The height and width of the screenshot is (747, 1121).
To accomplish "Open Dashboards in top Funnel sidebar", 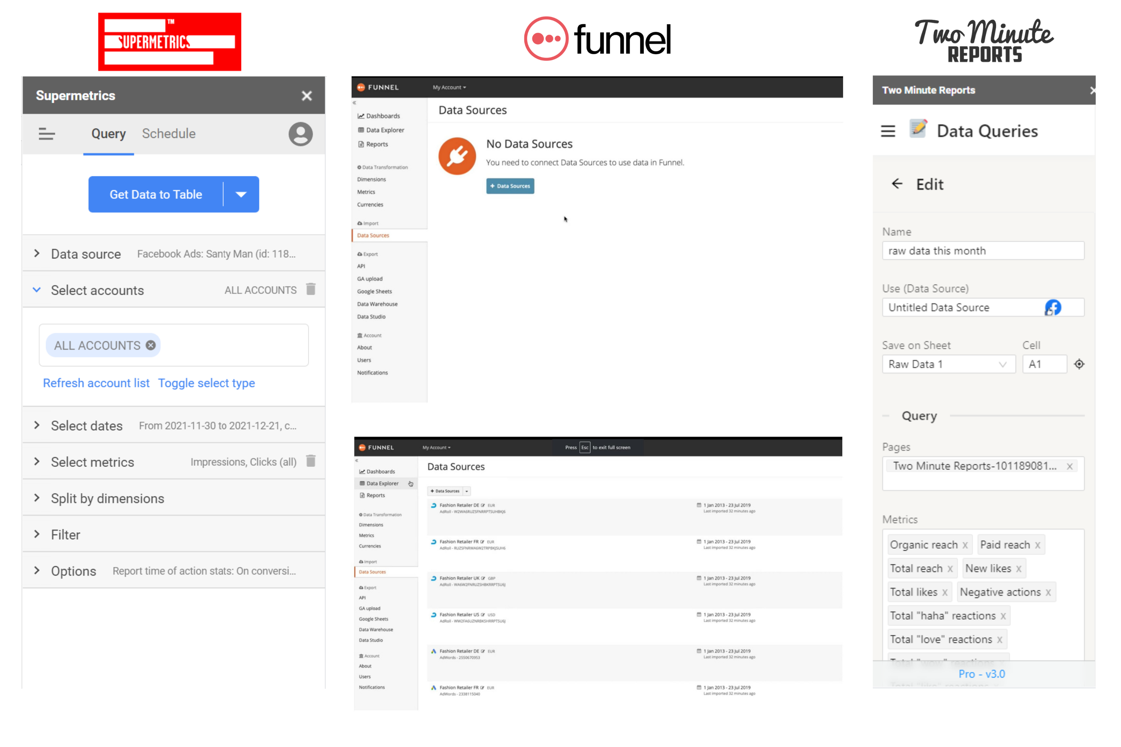I will 379,116.
